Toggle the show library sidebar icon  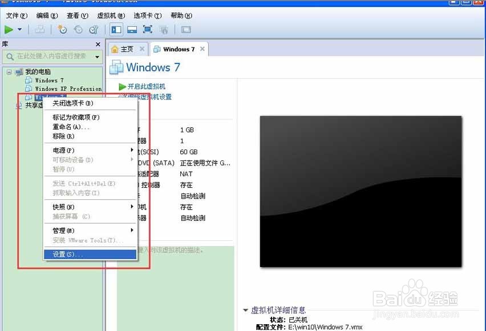pyautogui.click(x=116, y=30)
